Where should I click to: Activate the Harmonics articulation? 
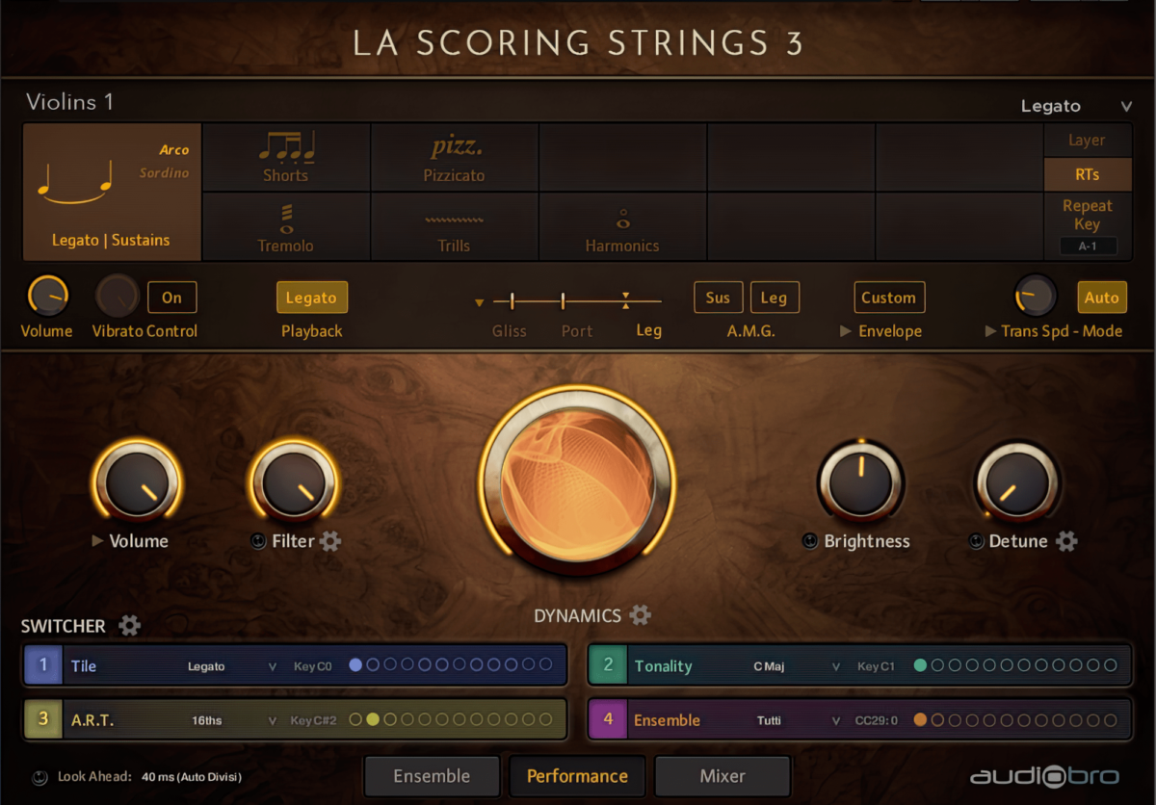[x=621, y=226]
